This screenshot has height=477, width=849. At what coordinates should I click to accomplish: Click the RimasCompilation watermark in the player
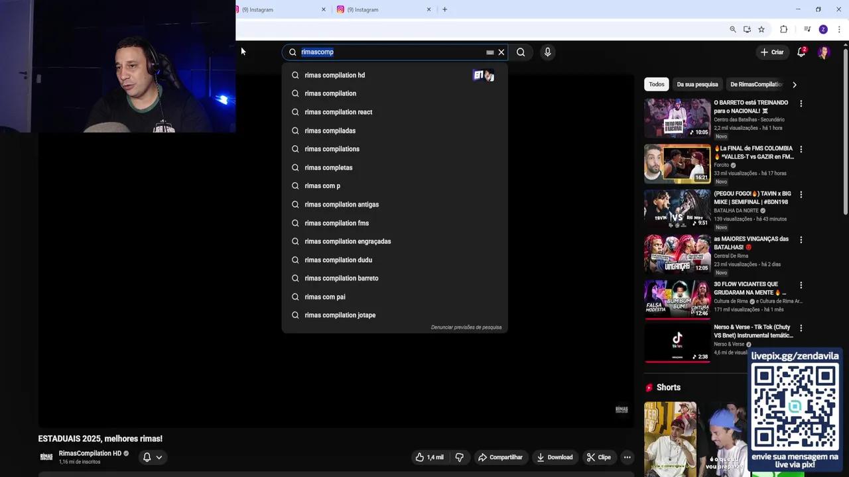[x=621, y=409]
